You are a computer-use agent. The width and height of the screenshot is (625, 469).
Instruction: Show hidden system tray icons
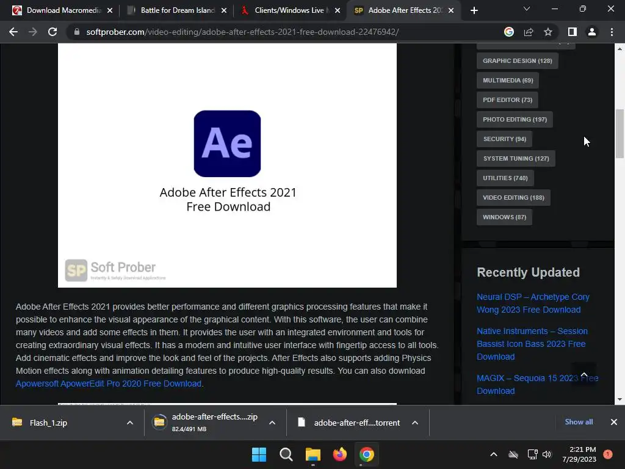(x=493, y=454)
